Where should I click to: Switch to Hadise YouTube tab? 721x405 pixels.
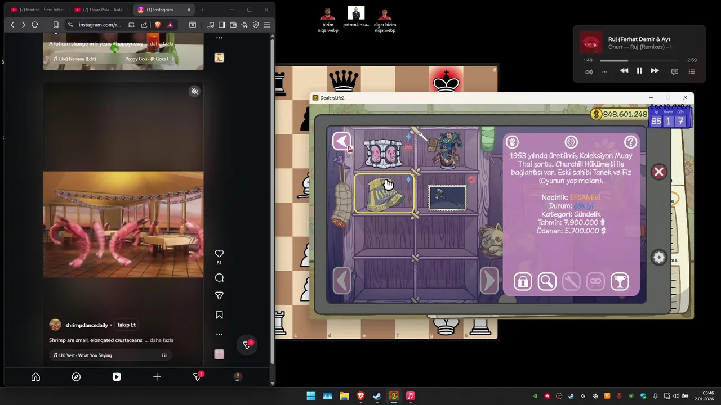click(37, 10)
